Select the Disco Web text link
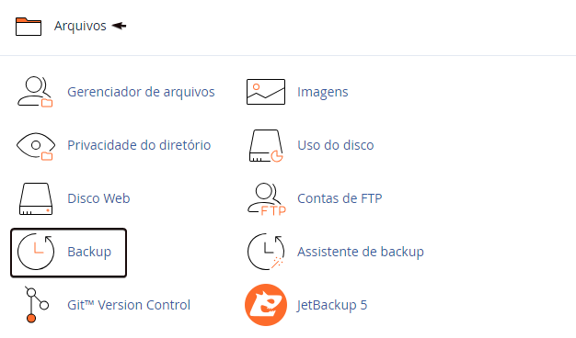576x338 pixels. [x=98, y=198]
